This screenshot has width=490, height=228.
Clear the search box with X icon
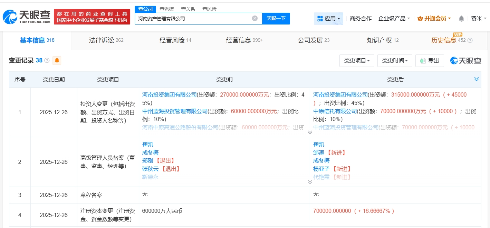pos(254,18)
